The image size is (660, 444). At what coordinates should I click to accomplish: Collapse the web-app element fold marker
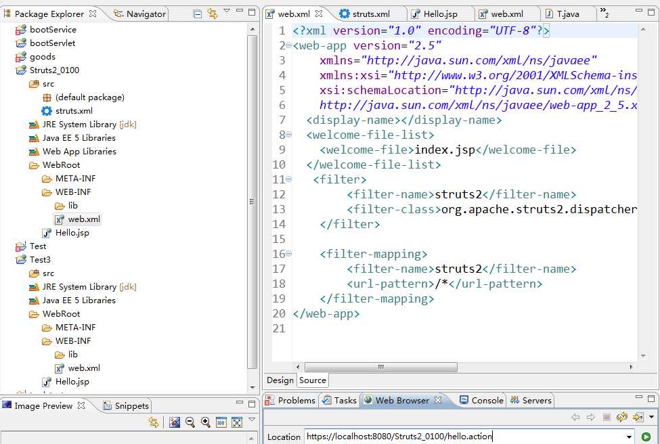289,45
